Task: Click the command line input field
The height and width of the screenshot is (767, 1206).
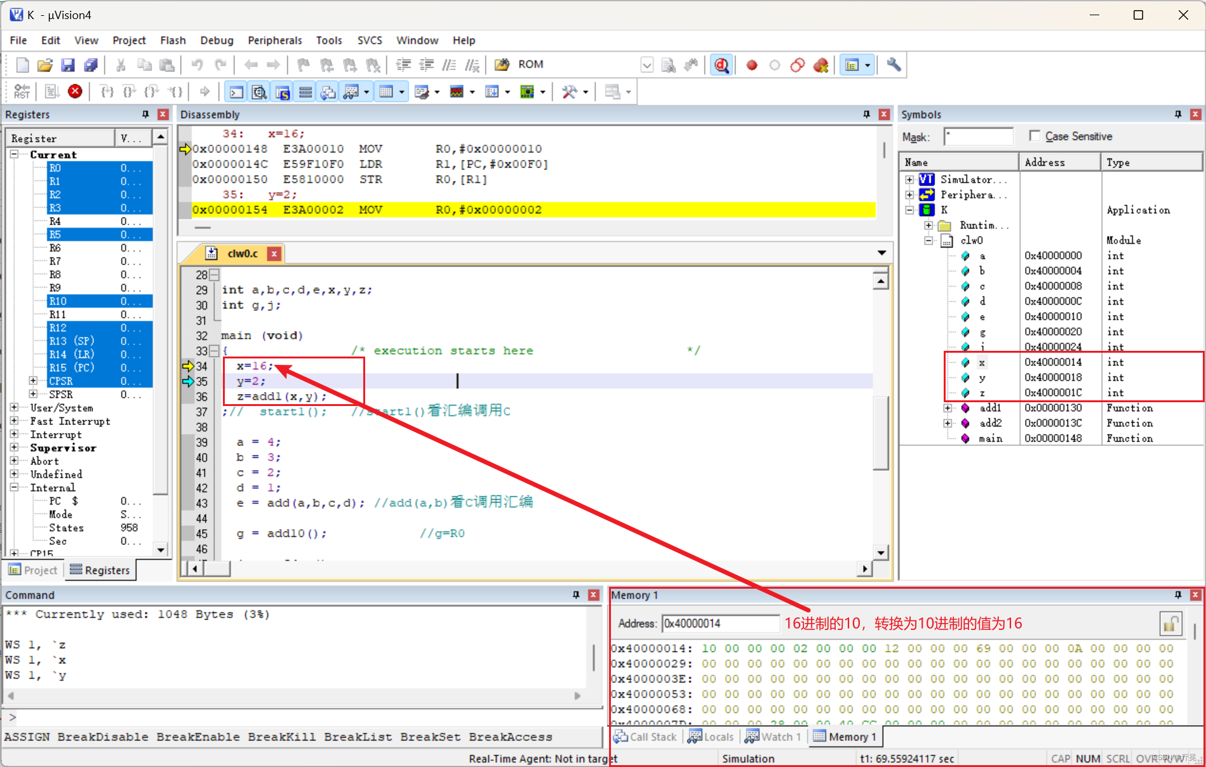Action: 307,718
